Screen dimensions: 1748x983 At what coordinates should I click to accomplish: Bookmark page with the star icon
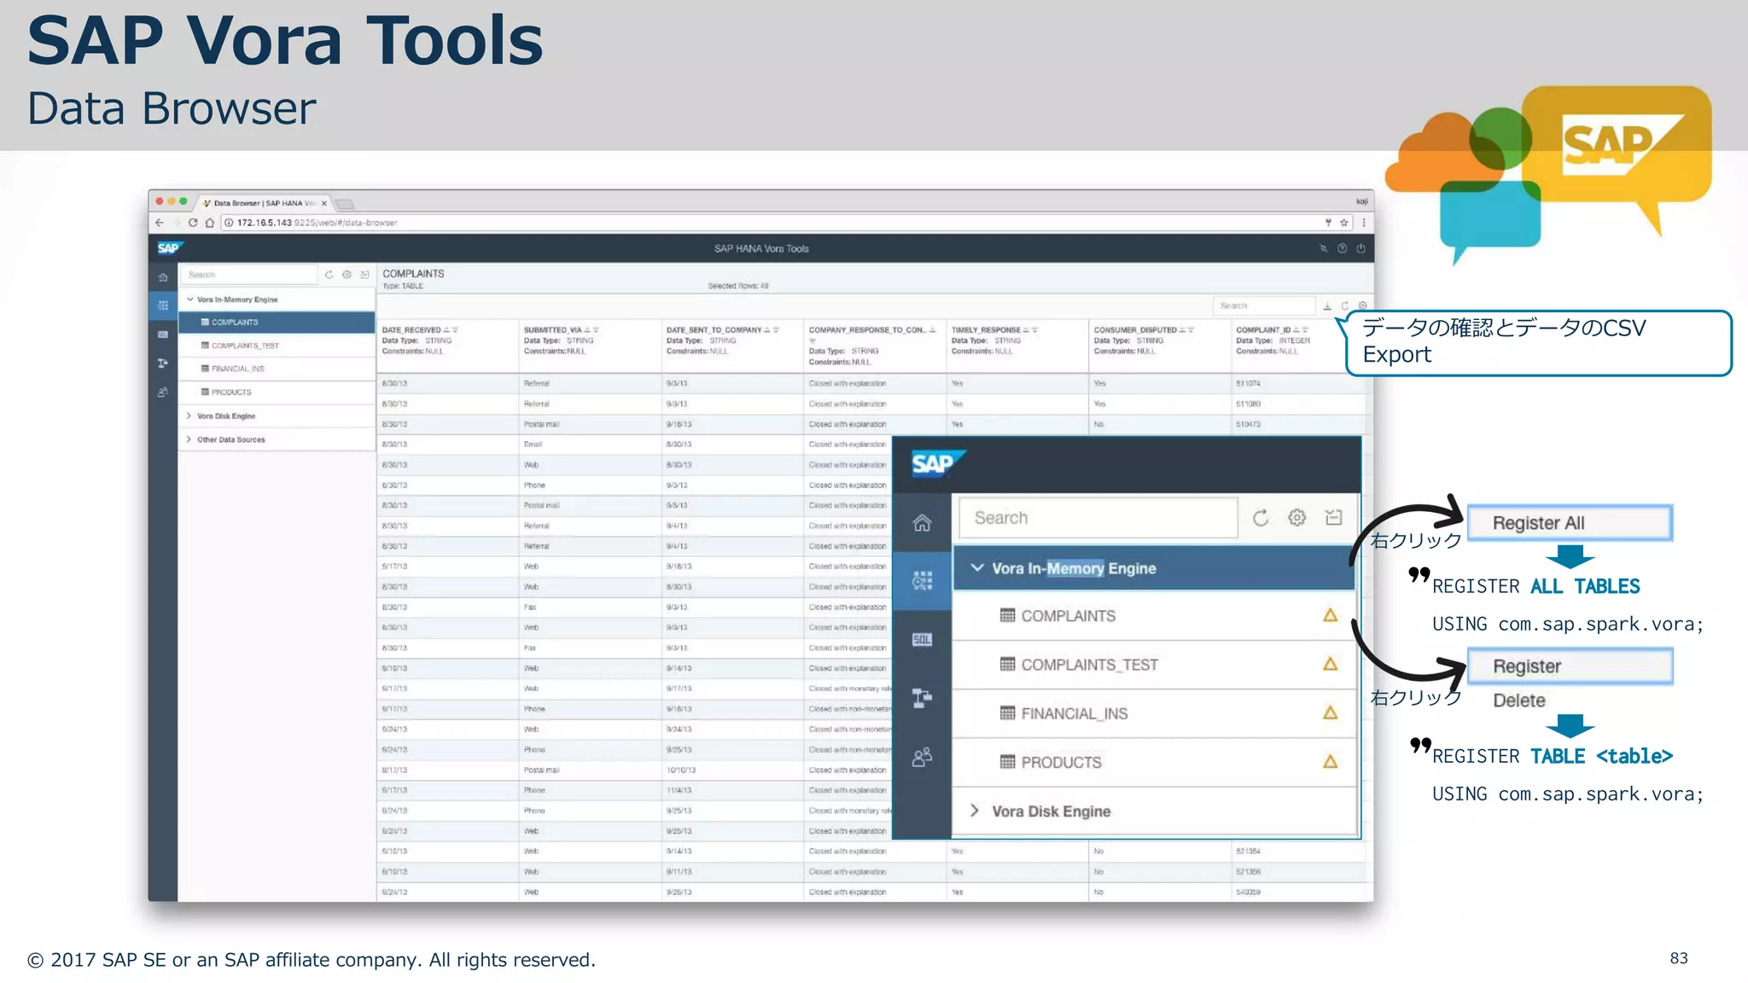click(1344, 223)
